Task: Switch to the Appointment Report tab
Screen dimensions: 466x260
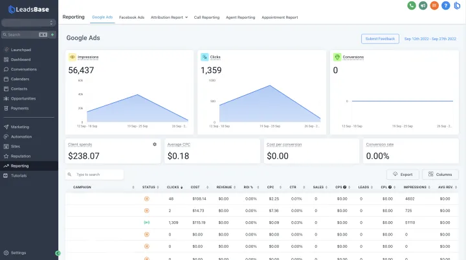Action: pyautogui.click(x=280, y=17)
